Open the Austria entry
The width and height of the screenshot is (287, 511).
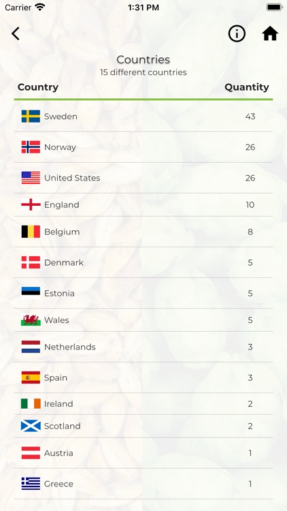point(143,453)
